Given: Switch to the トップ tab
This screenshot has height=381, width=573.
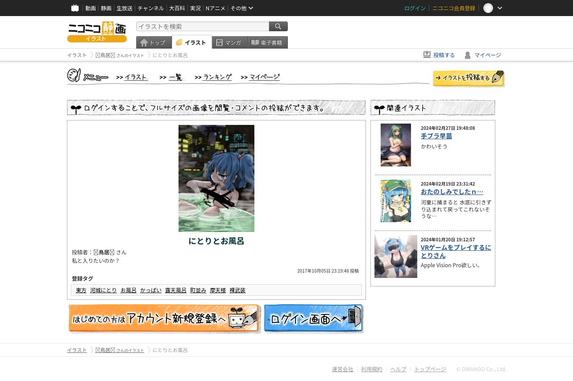Looking at the screenshot, I should tap(154, 42).
